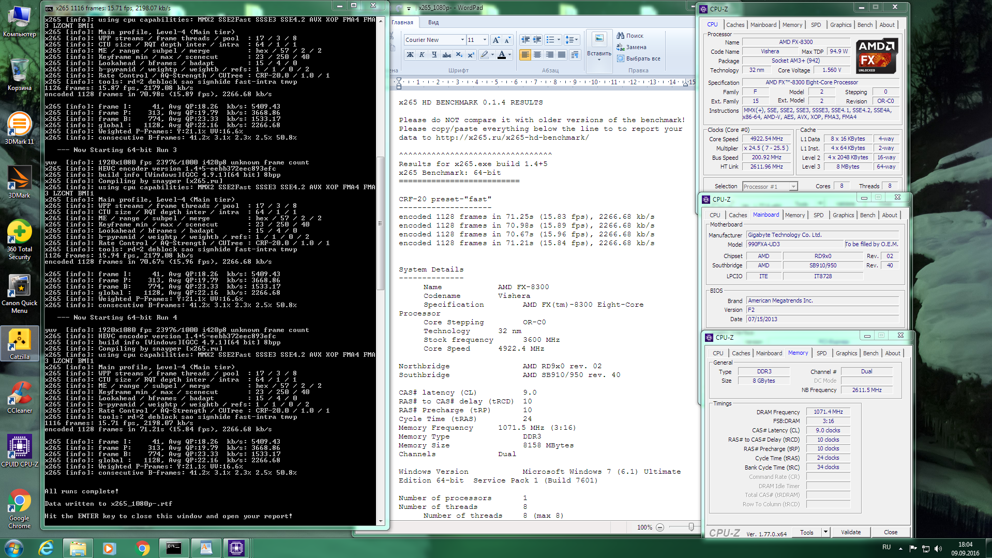Click the strikethrough text icon
Screen dimensions: 992x558
tap(446, 55)
